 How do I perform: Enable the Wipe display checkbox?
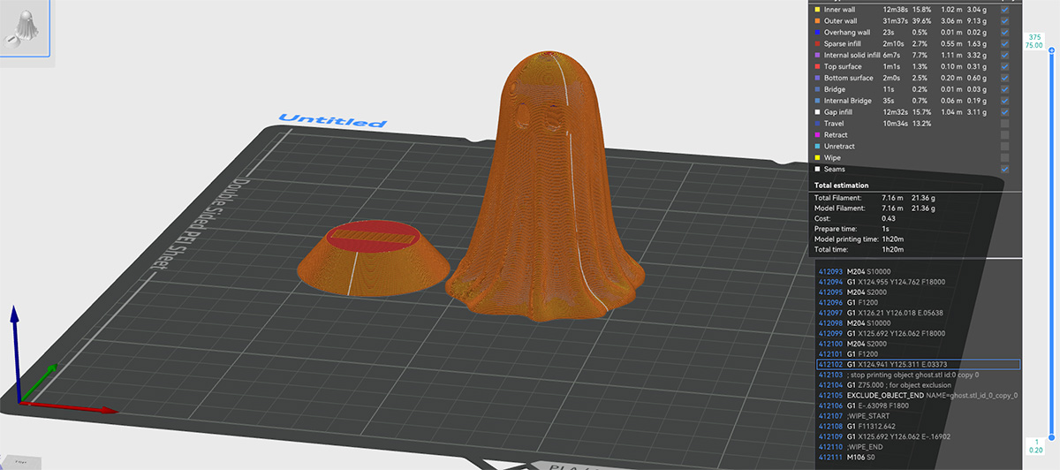[x=1005, y=157]
